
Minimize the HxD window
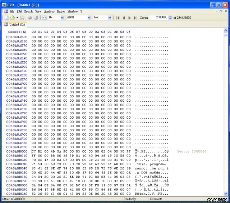coord(213,5)
